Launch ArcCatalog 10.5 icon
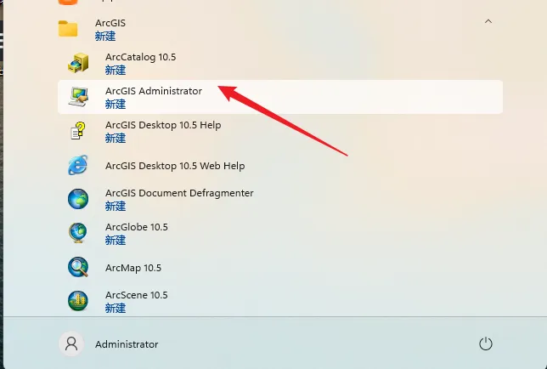Screen dimensions: 547x369 point(78,63)
